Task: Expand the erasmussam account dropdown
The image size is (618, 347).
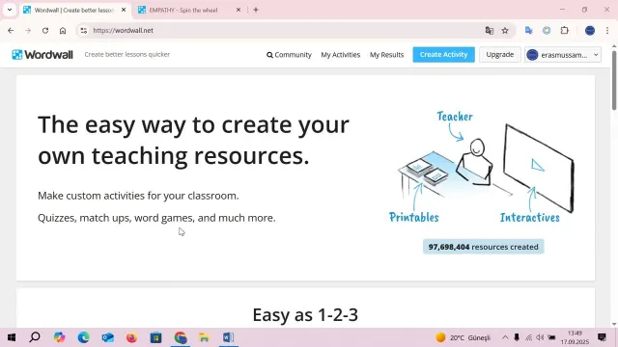Action: point(563,55)
